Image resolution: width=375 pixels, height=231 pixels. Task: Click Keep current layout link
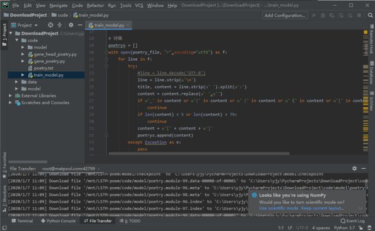click(x=322, y=208)
